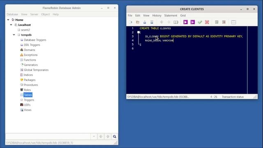Select the sesmt2 database

[x=25, y=30]
